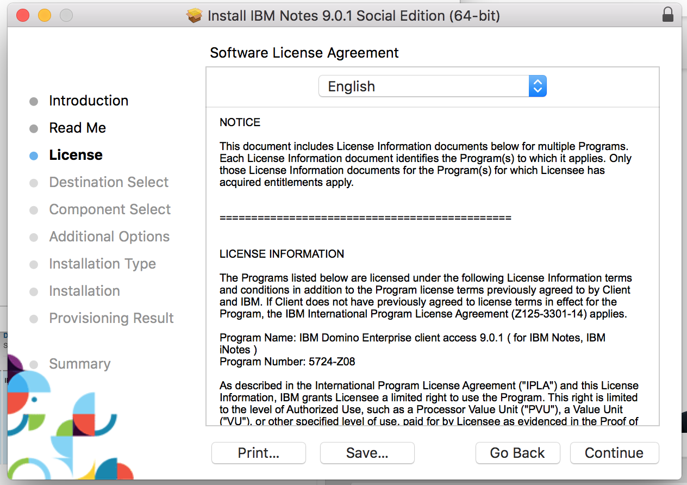The width and height of the screenshot is (687, 485).
Task: Click the window title text
Action: 353,16
